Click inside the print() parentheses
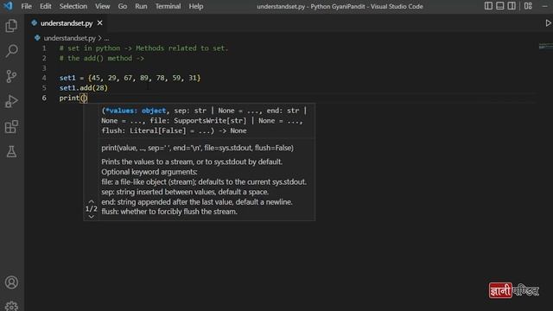Image resolution: width=553 pixels, height=311 pixels. [84, 98]
